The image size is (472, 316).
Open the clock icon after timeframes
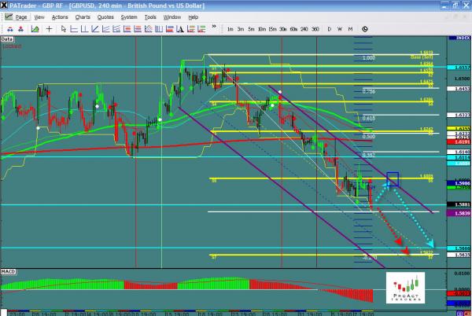[x=363, y=28]
